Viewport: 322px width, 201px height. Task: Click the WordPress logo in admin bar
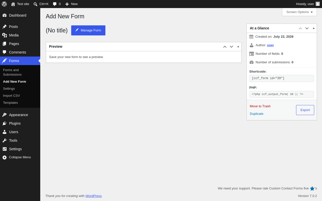tap(4, 4)
